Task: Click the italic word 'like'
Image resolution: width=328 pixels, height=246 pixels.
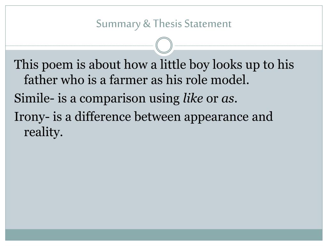Action: (193, 98)
